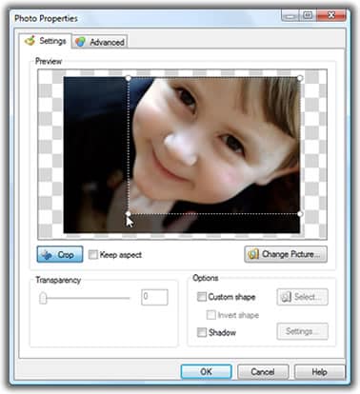Viewport: 360px width, 394px height.
Task: Toggle the Invert shape checkbox
Action: click(211, 315)
